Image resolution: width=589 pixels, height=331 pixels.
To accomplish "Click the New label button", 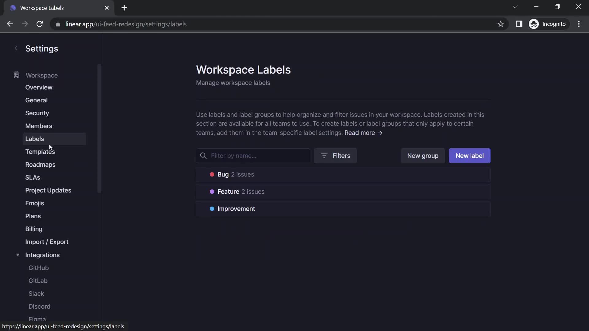I will [x=470, y=156].
